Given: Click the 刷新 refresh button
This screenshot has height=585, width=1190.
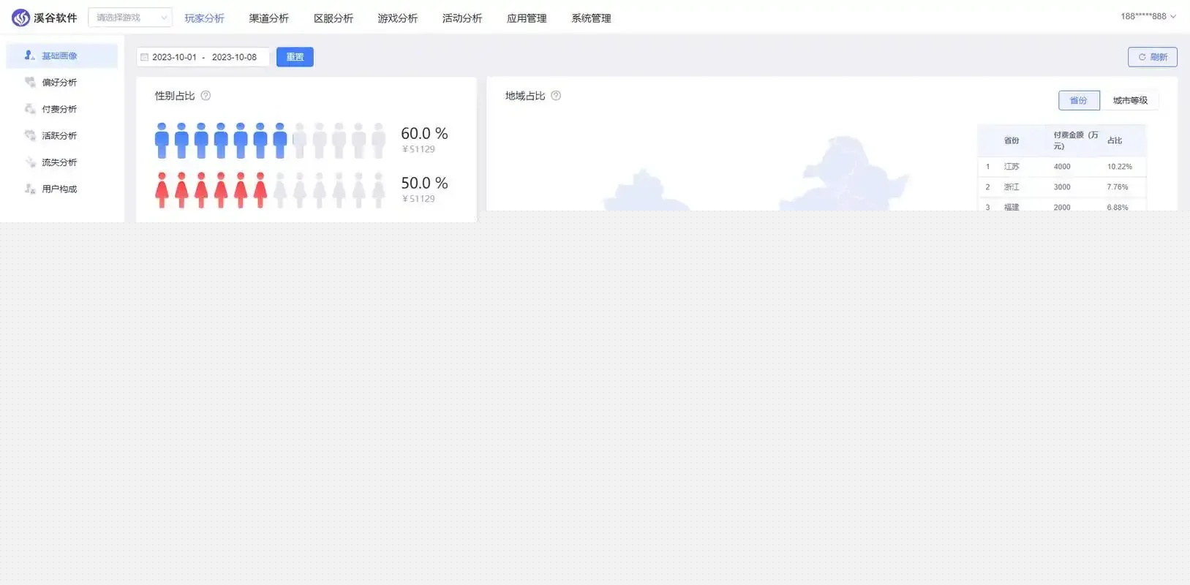Looking at the screenshot, I should tap(1153, 57).
